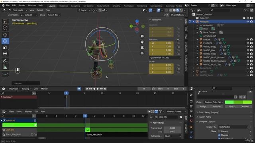Click the Frame Start value field
The image size is (255, 143).
(x=173, y=128)
